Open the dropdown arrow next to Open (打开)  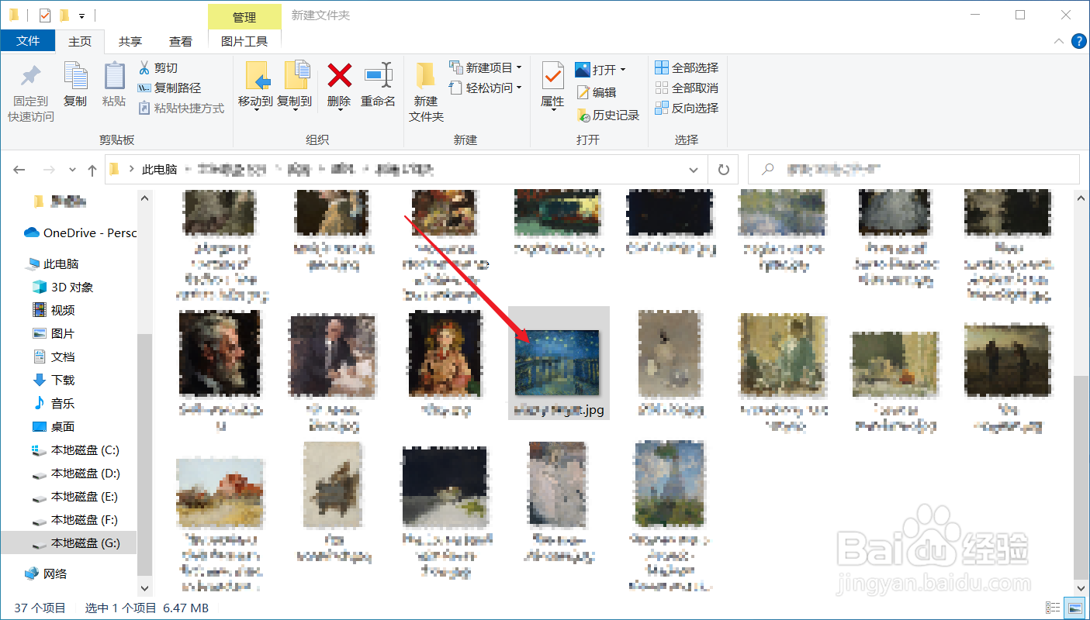coord(622,70)
